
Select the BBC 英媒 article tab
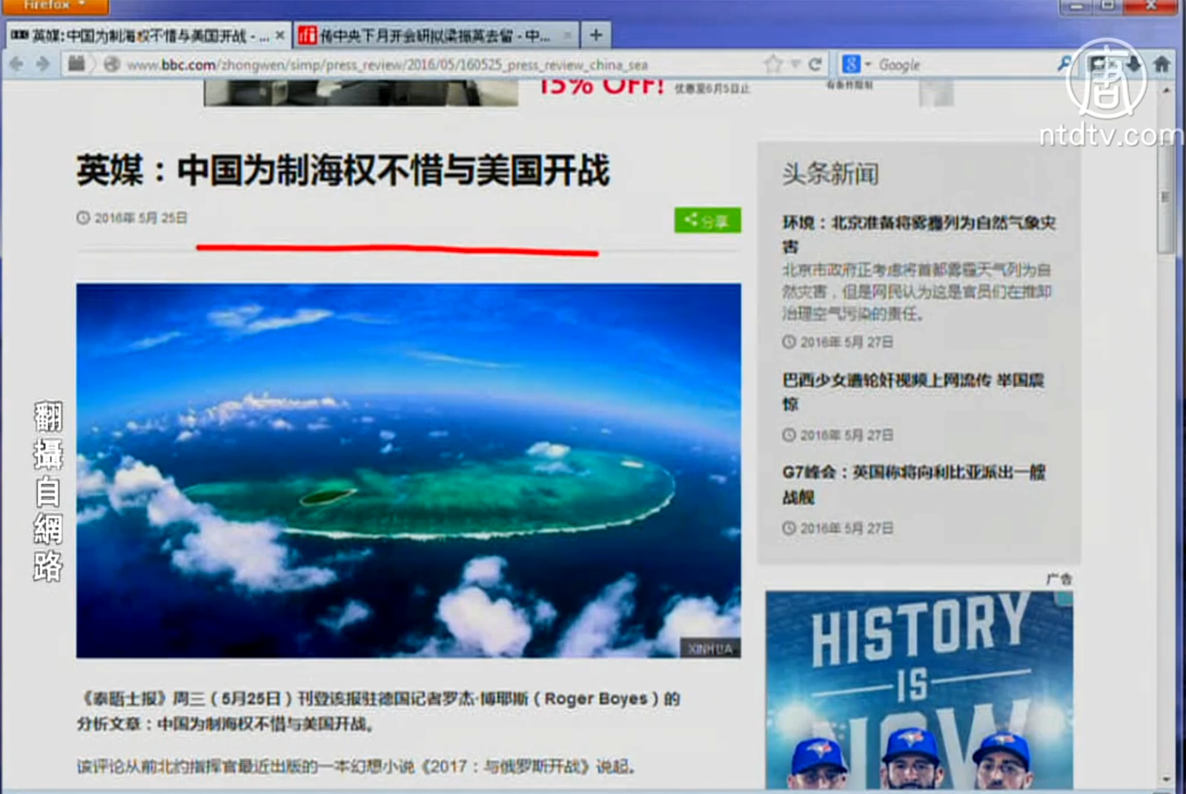(141, 36)
